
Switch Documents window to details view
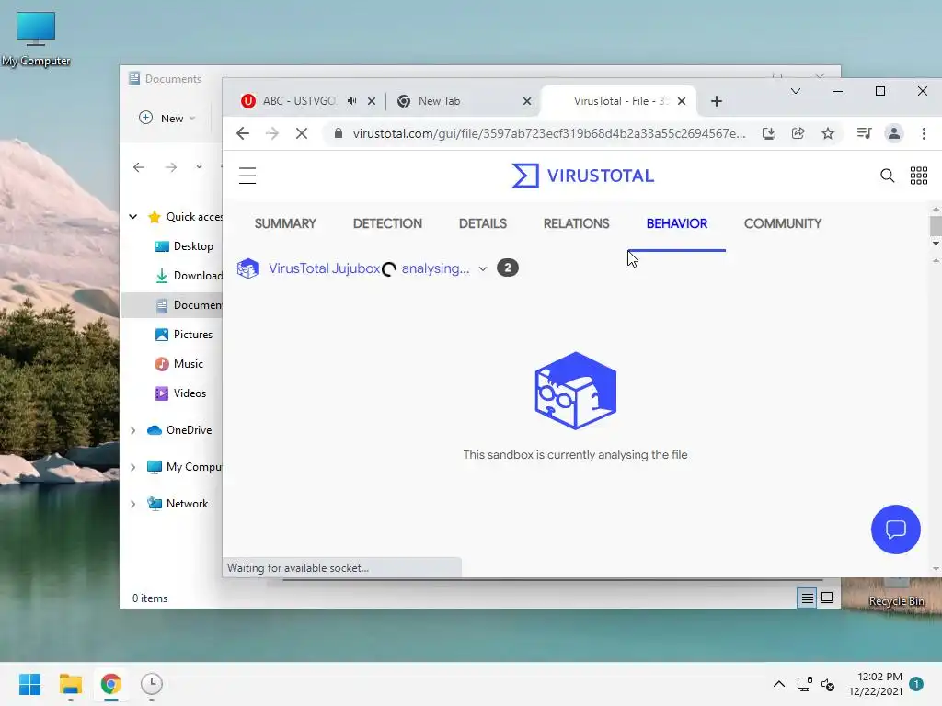click(807, 598)
